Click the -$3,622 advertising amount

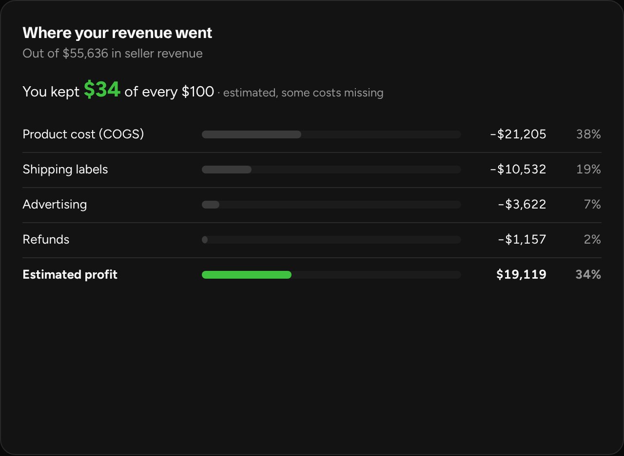tap(522, 205)
